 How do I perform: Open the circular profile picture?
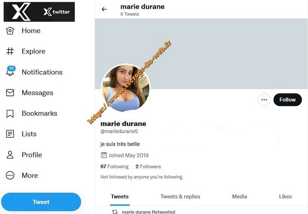pos(126,88)
